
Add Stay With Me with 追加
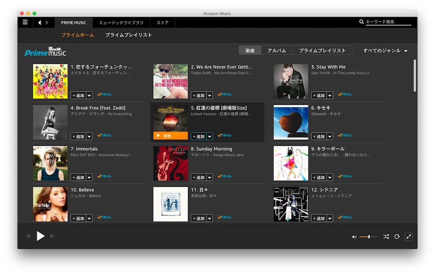(319, 95)
